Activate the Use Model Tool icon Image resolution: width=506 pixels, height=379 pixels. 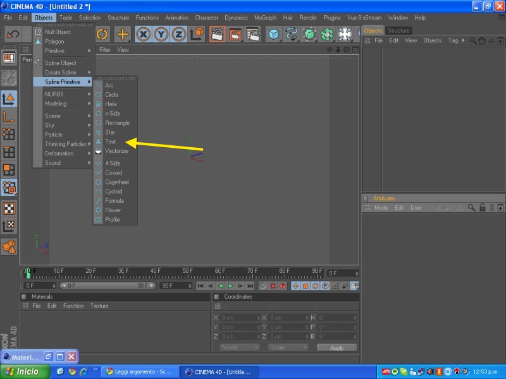pyautogui.click(x=9, y=99)
